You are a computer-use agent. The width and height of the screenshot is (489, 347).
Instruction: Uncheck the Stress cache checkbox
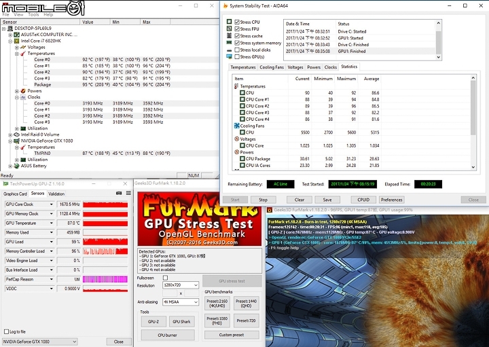(x=237, y=36)
